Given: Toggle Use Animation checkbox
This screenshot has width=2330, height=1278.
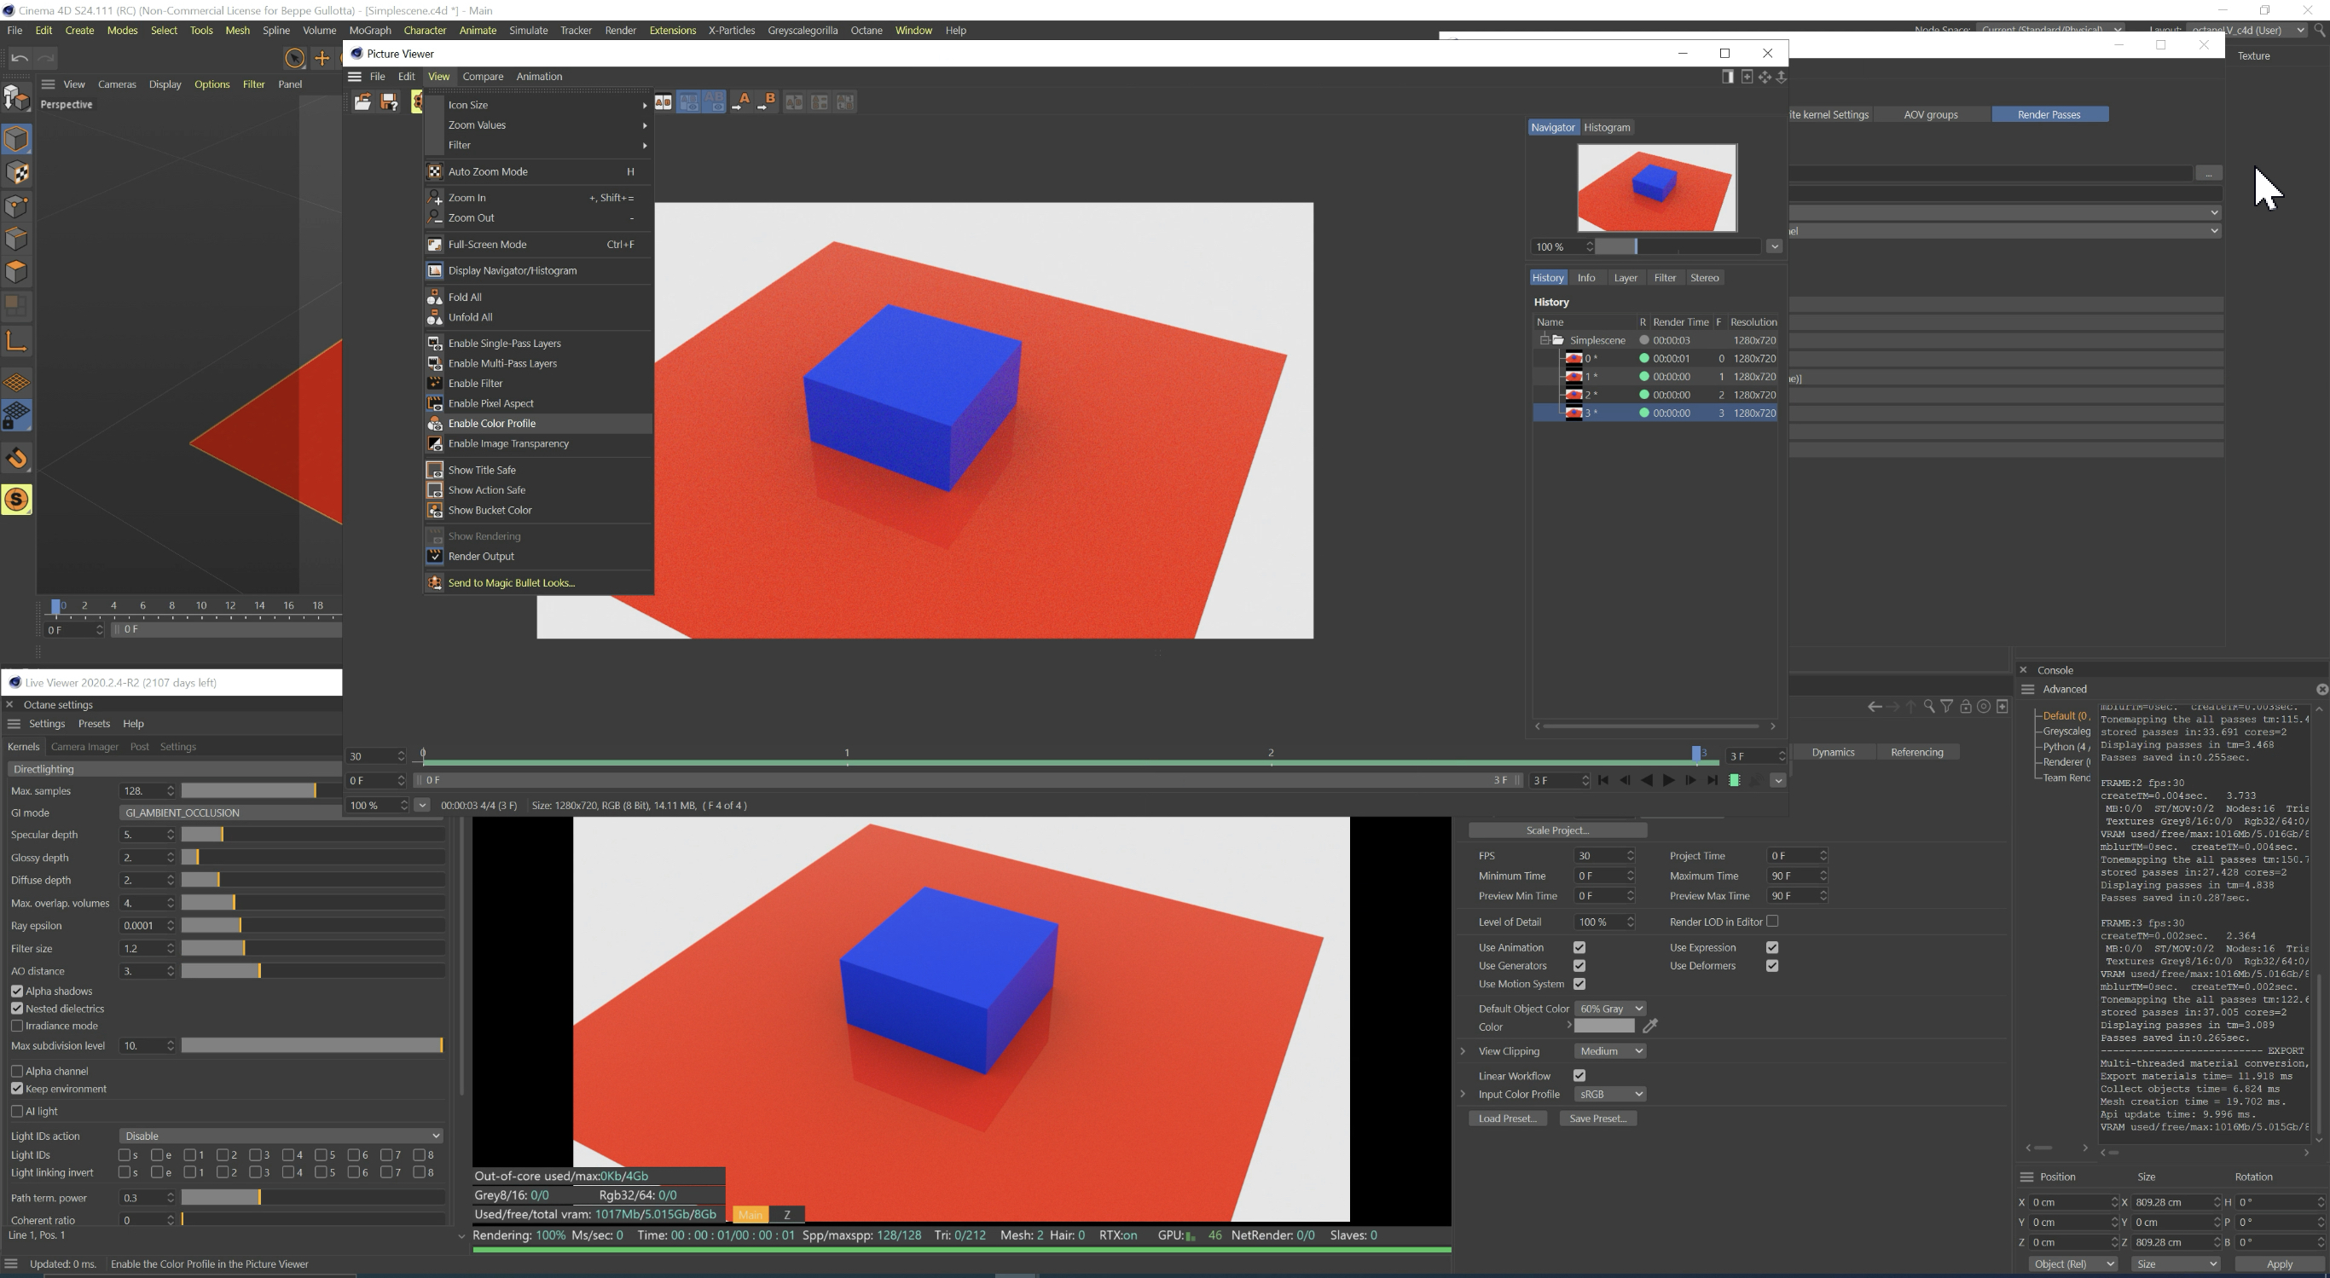Looking at the screenshot, I should [1579, 948].
